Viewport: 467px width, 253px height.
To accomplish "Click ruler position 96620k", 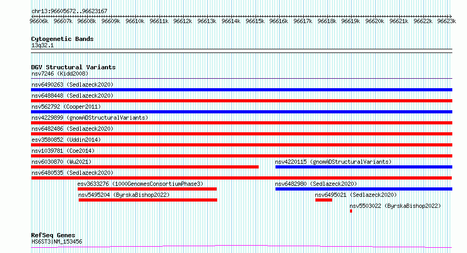I will [375, 21].
